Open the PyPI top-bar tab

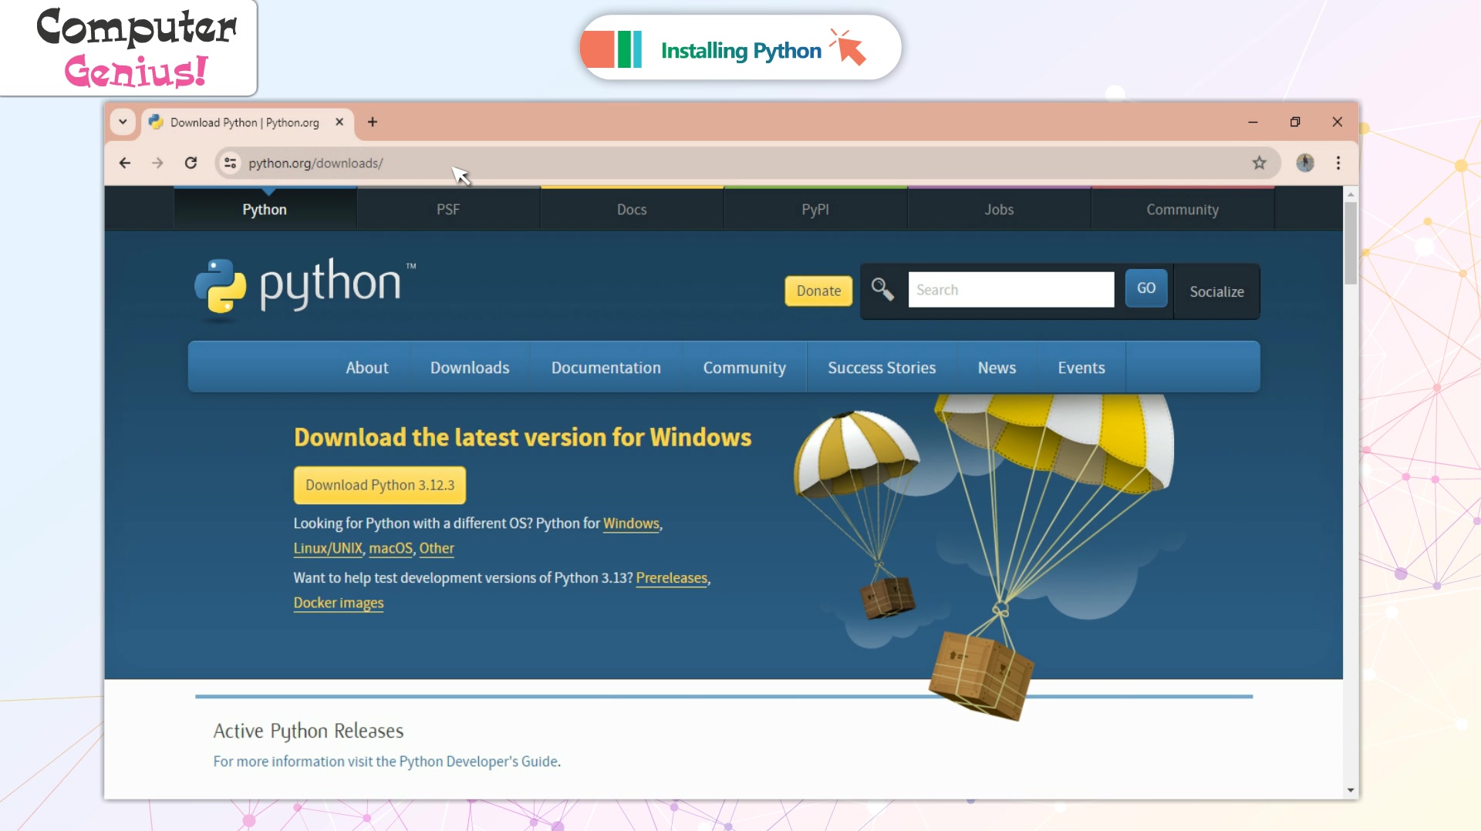click(815, 209)
